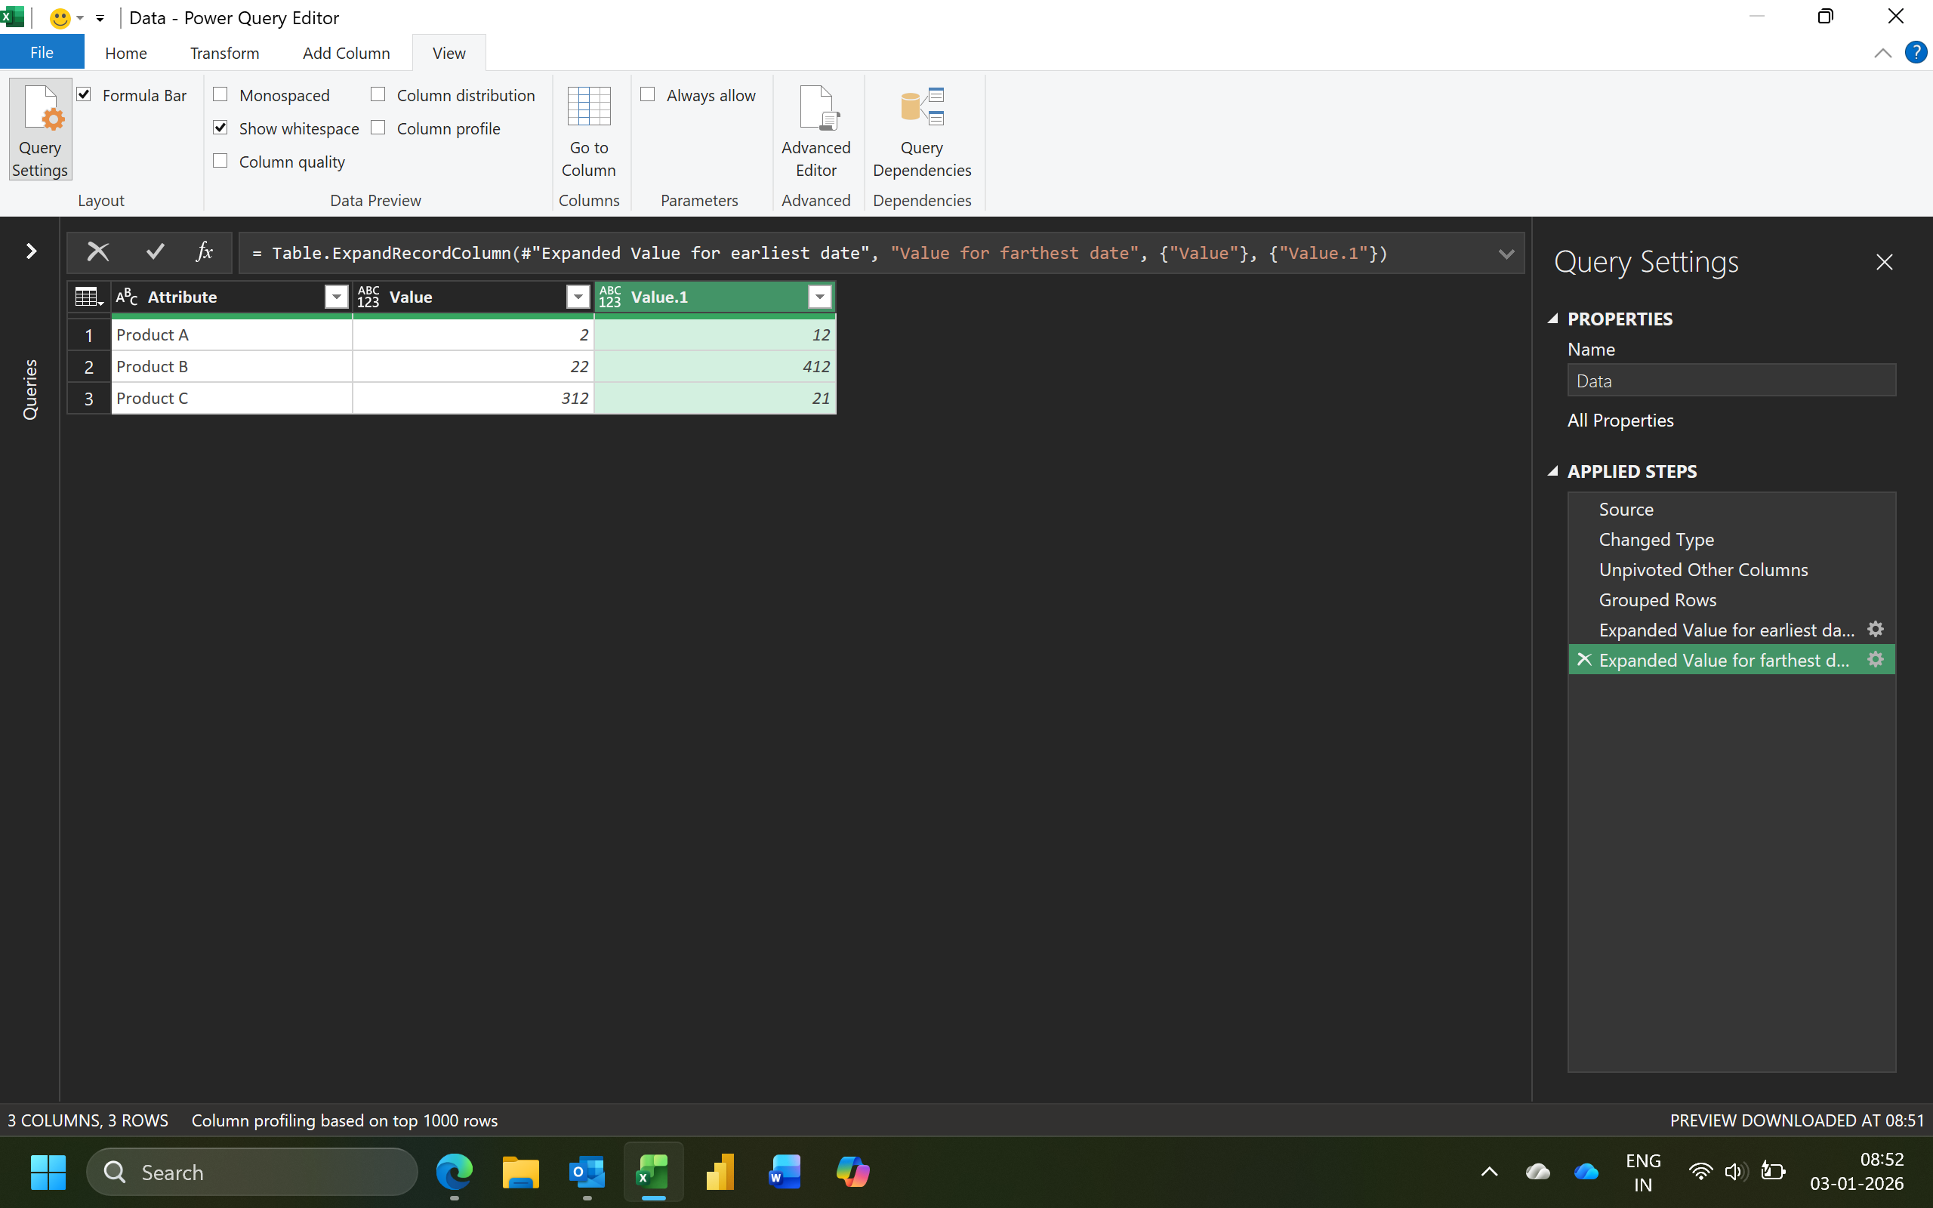The image size is (1933, 1208).
Task: Select the Product C cell
Action: 232,398
